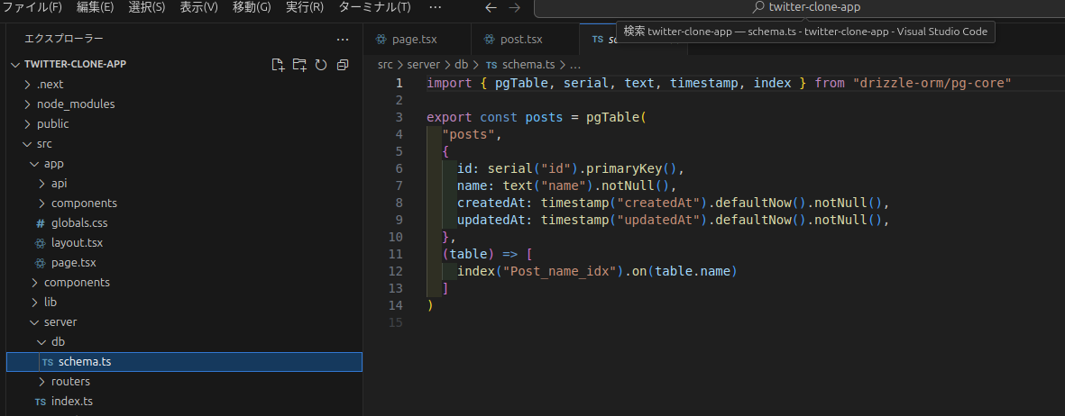Expand the public folder
The width and height of the screenshot is (1065, 416).
[x=185, y=124]
